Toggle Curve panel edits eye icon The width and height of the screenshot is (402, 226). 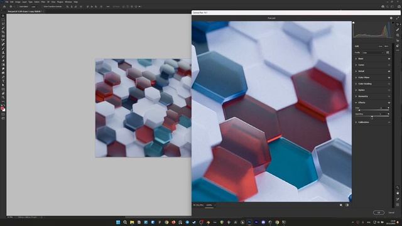click(389, 65)
